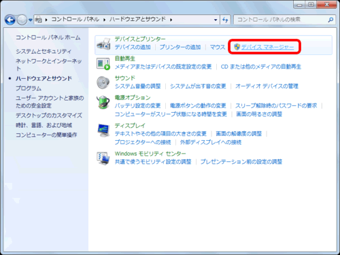Click 外部ディスプレイへの接続 link
The height and width of the screenshot is (255, 340).
coord(211,142)
